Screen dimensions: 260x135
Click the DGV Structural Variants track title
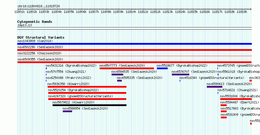41,37
